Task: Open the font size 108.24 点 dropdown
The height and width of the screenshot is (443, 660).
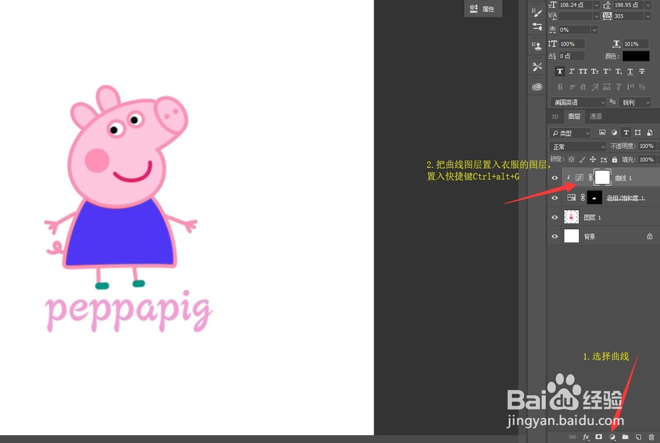Action: coord(596,5)
